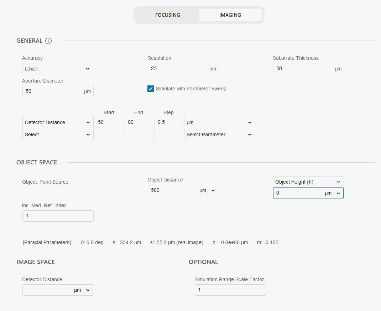
Task: Click the Simulation Range Scale Factor field
Action: point(230,290)
